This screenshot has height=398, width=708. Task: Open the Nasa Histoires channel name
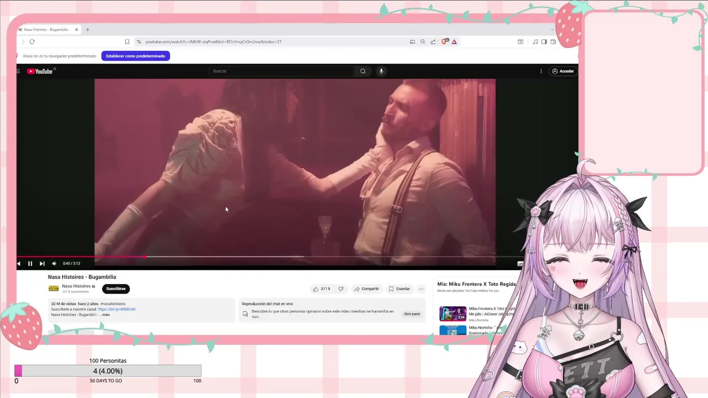pyautogui.click(x=76, y=286)
